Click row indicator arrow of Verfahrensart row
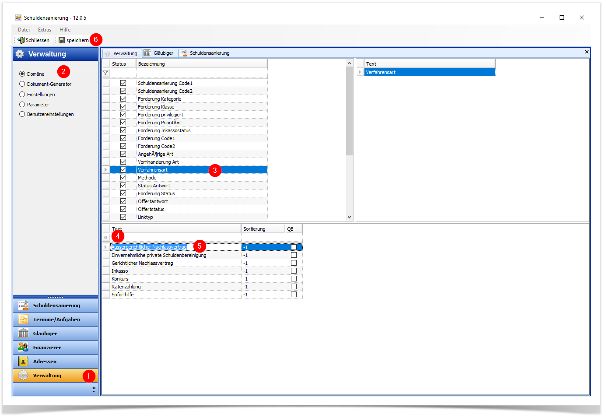The image size is (606, 418). (x=105, y=170)
